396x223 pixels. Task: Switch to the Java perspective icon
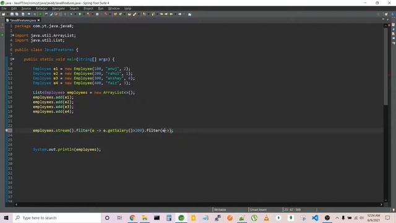tap(393, 14)
